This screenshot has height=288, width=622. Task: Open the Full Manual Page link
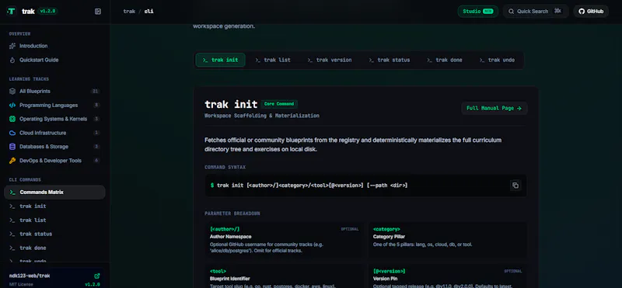click(494, 108)
